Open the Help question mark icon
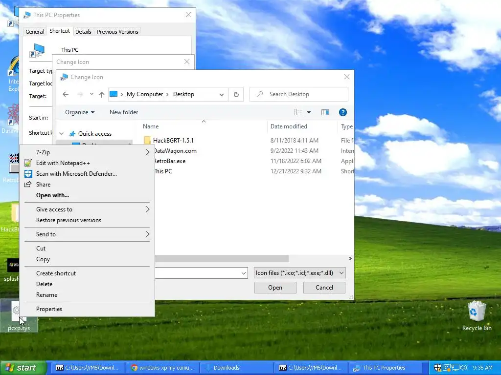Viewport: 501px width, 375px height. (343, 112)
